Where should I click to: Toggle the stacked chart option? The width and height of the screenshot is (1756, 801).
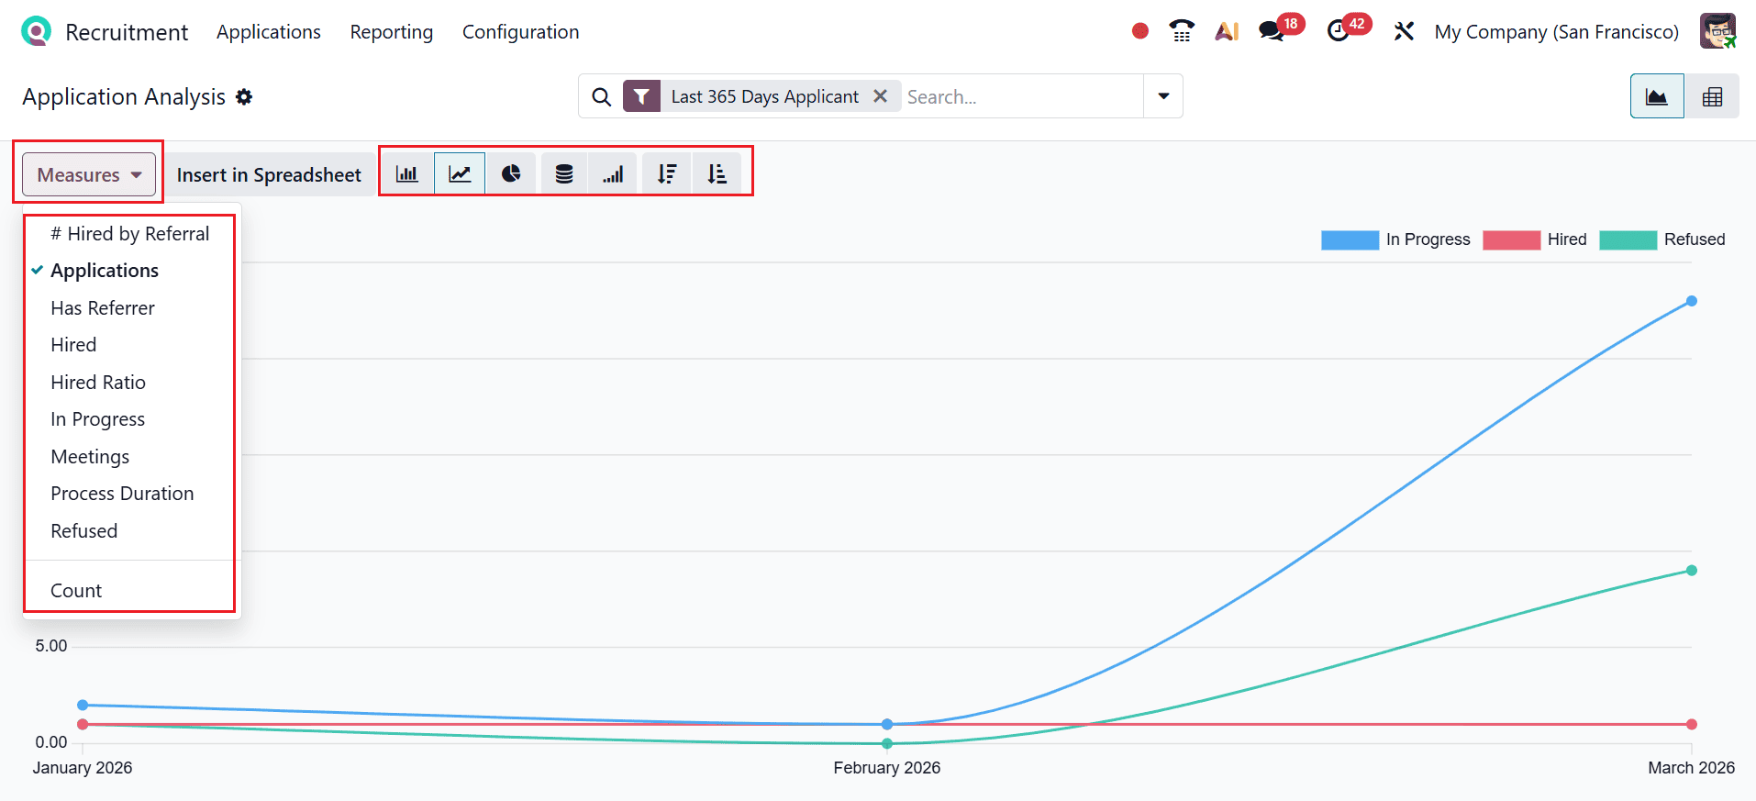[x=564, y=173]
